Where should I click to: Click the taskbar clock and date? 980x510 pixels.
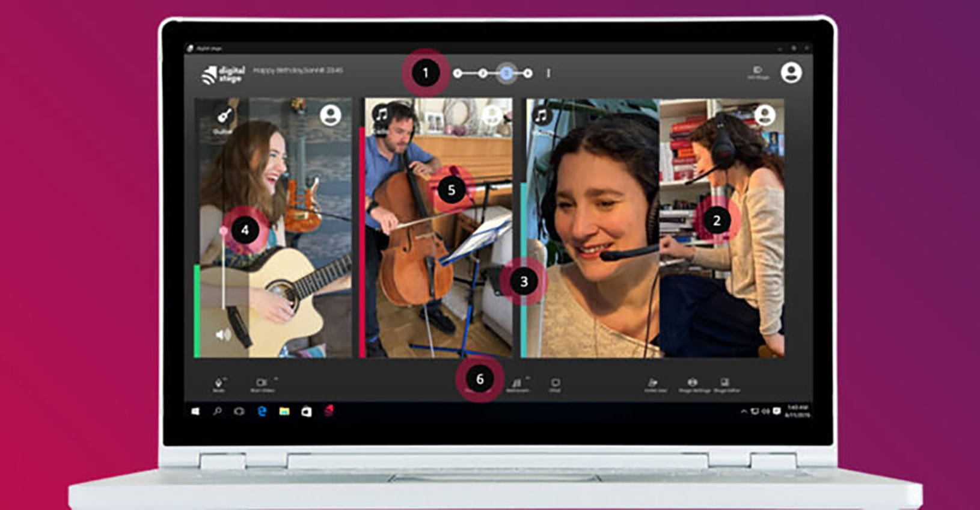[x=797, y=411]
